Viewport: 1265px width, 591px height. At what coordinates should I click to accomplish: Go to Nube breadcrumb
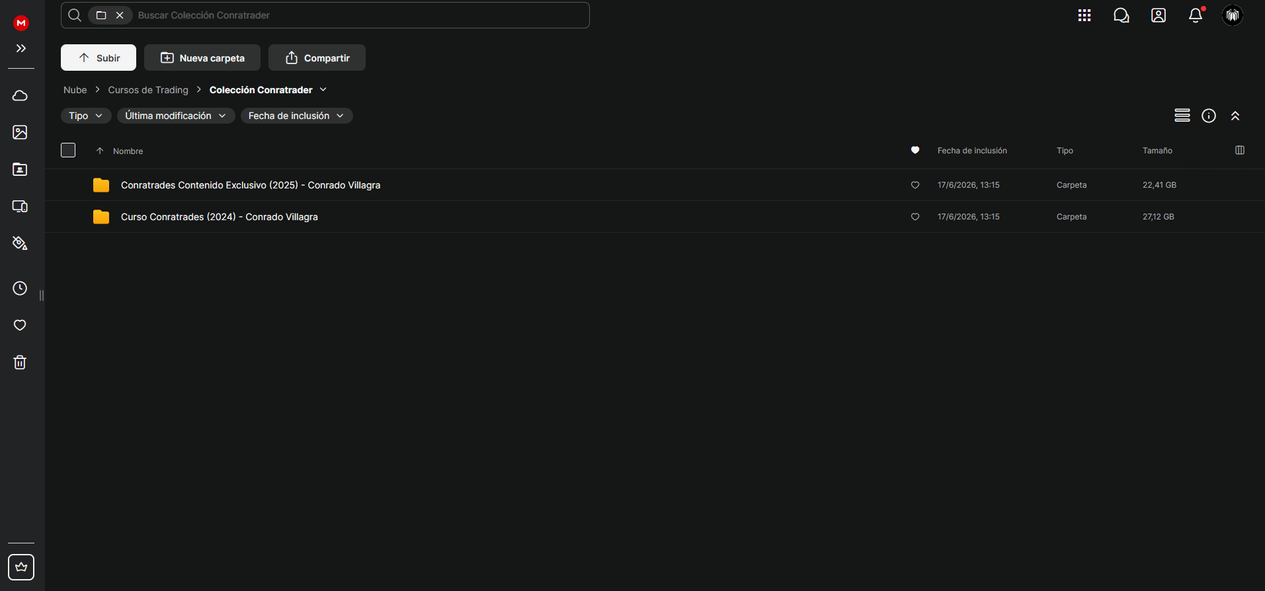(75, 90)
